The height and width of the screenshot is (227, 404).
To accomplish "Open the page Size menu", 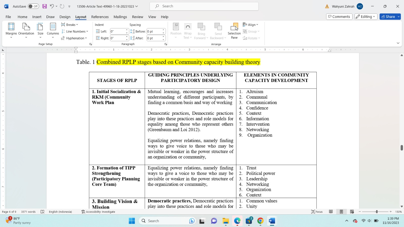I will coord(40,31).
